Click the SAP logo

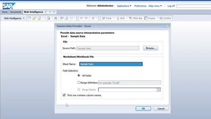tap(9, 6)
